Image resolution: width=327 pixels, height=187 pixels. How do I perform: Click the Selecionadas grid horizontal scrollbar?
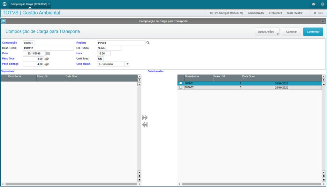(252, 184)
